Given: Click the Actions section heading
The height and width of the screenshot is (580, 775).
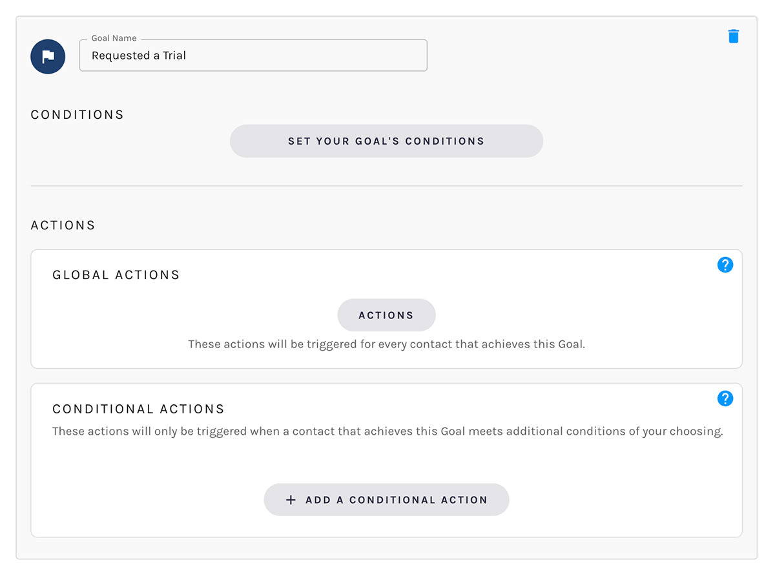Looking at the screenshot, I should [x=63, y=225].
